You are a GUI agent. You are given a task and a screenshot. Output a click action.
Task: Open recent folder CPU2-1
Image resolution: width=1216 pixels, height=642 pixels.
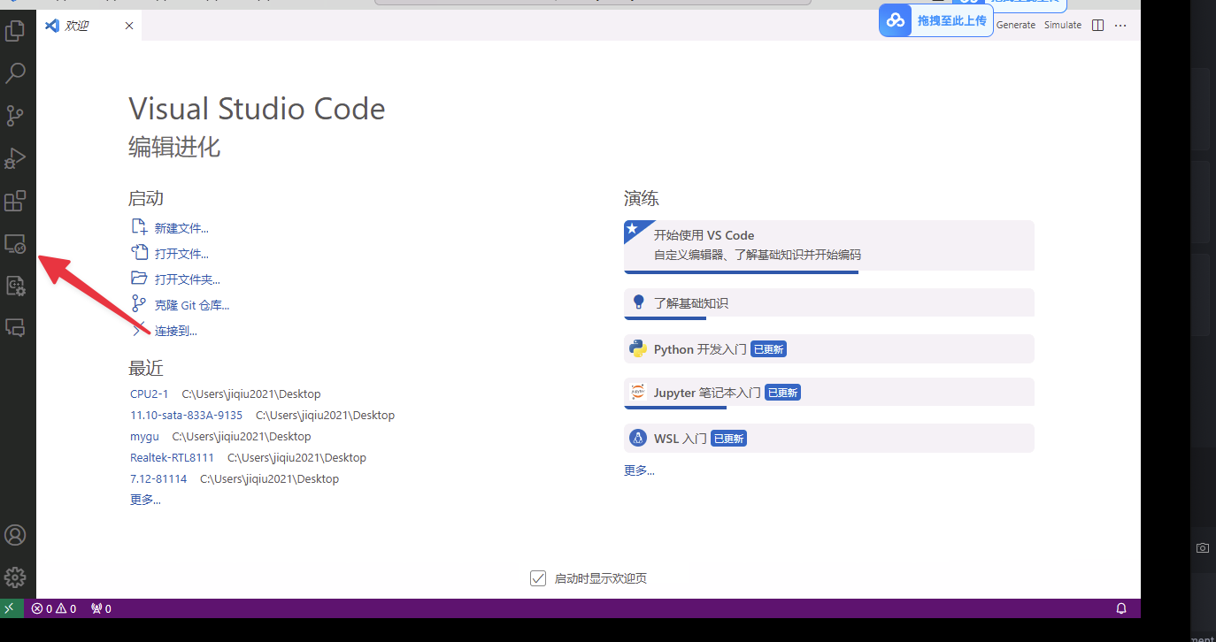tap(149, 394)
